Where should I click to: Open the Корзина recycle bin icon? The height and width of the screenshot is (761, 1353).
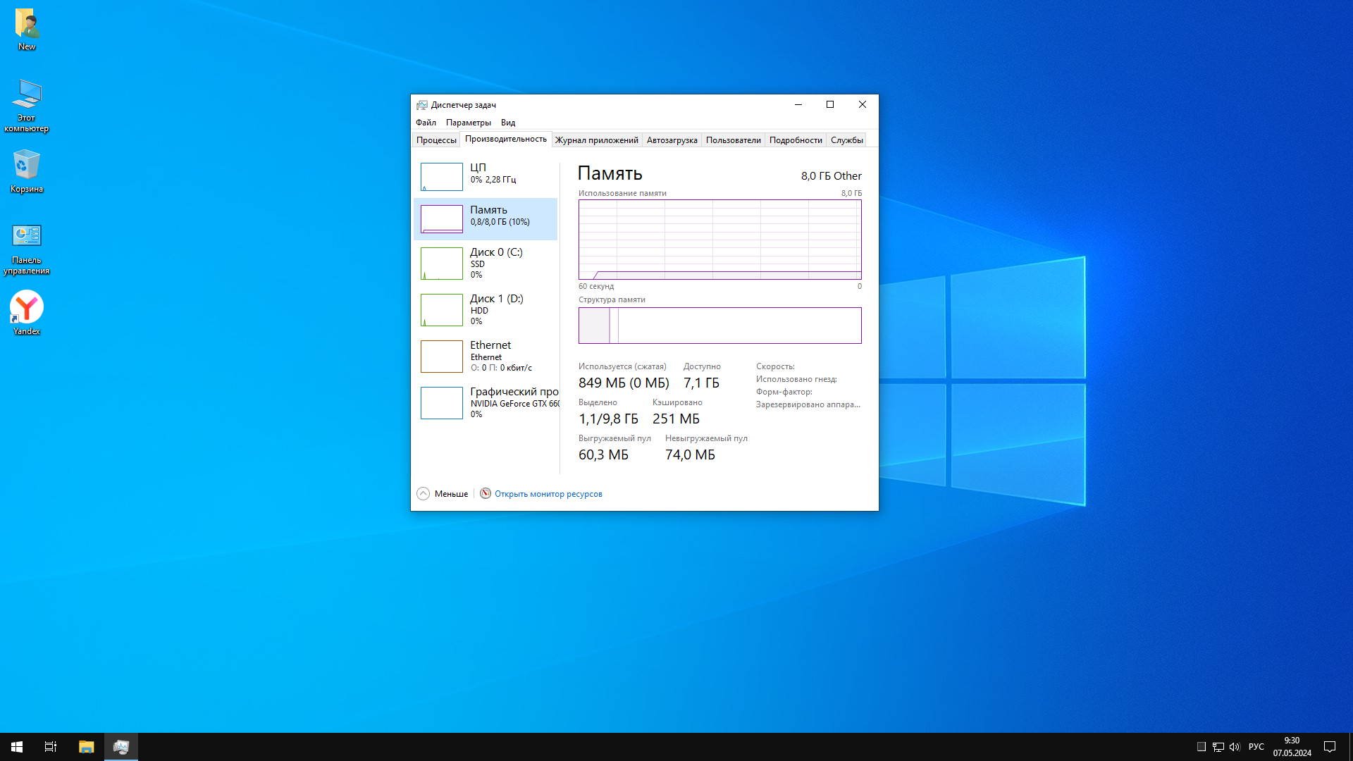(27, 167)
